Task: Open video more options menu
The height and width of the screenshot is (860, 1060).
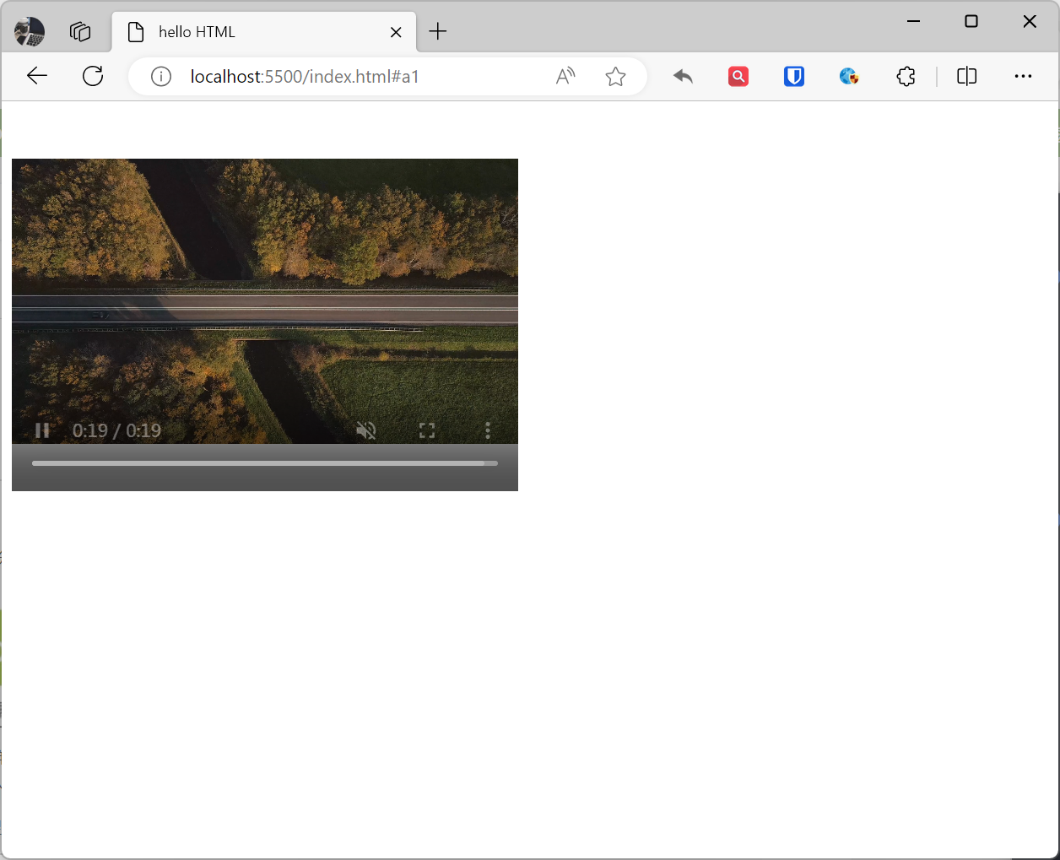Action: (487, 430)
